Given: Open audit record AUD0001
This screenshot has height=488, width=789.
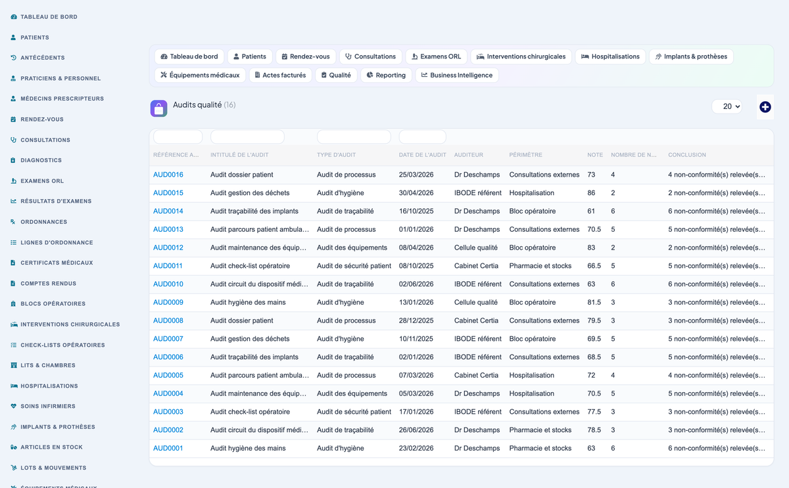Looking at the screenshot, I should [x=168, y=448].
